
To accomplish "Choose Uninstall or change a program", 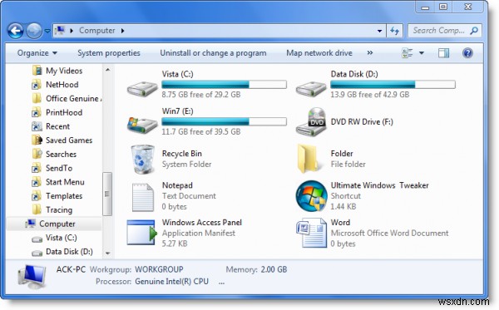I will 213,53.
